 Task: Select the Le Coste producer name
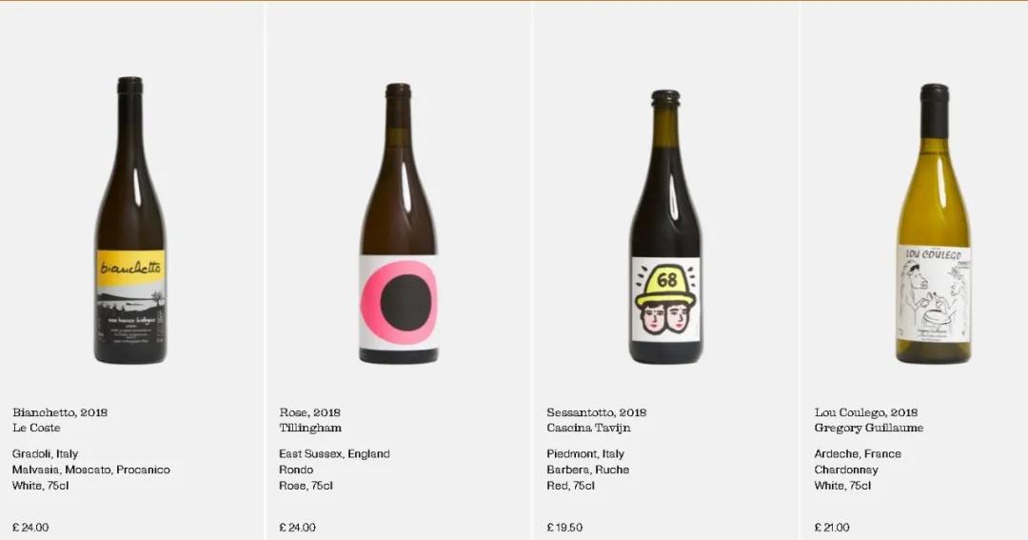[x=36, y=428]
